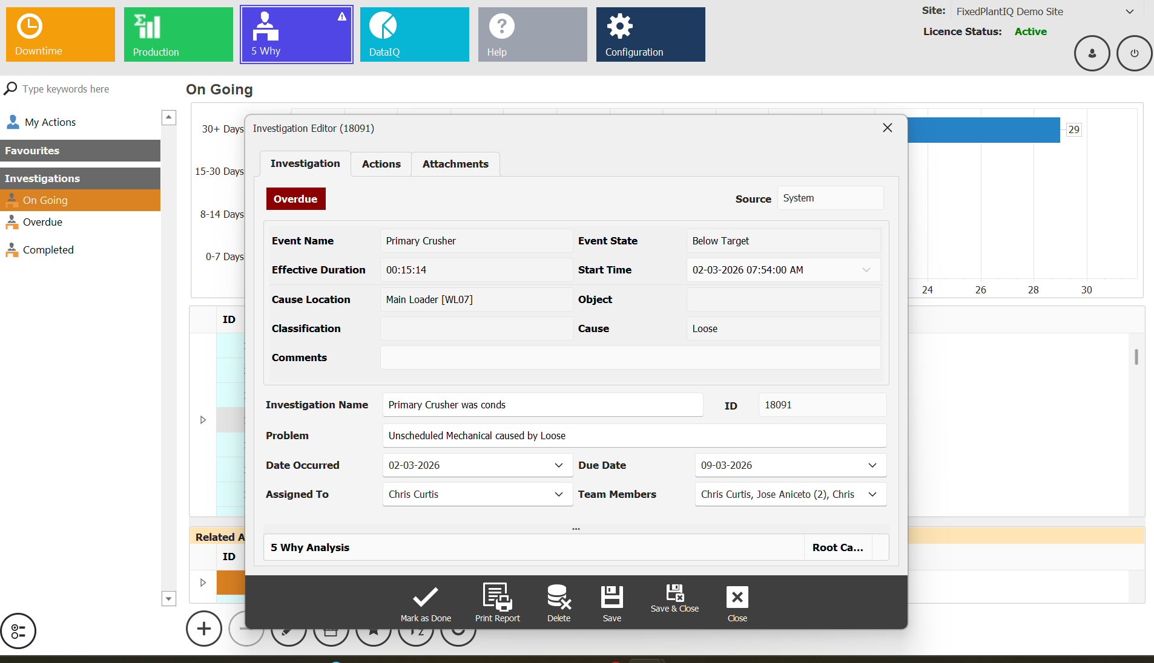This screenshot has height=663, width=1154.
Task: Click the Source field showing System
Action: 830,198
